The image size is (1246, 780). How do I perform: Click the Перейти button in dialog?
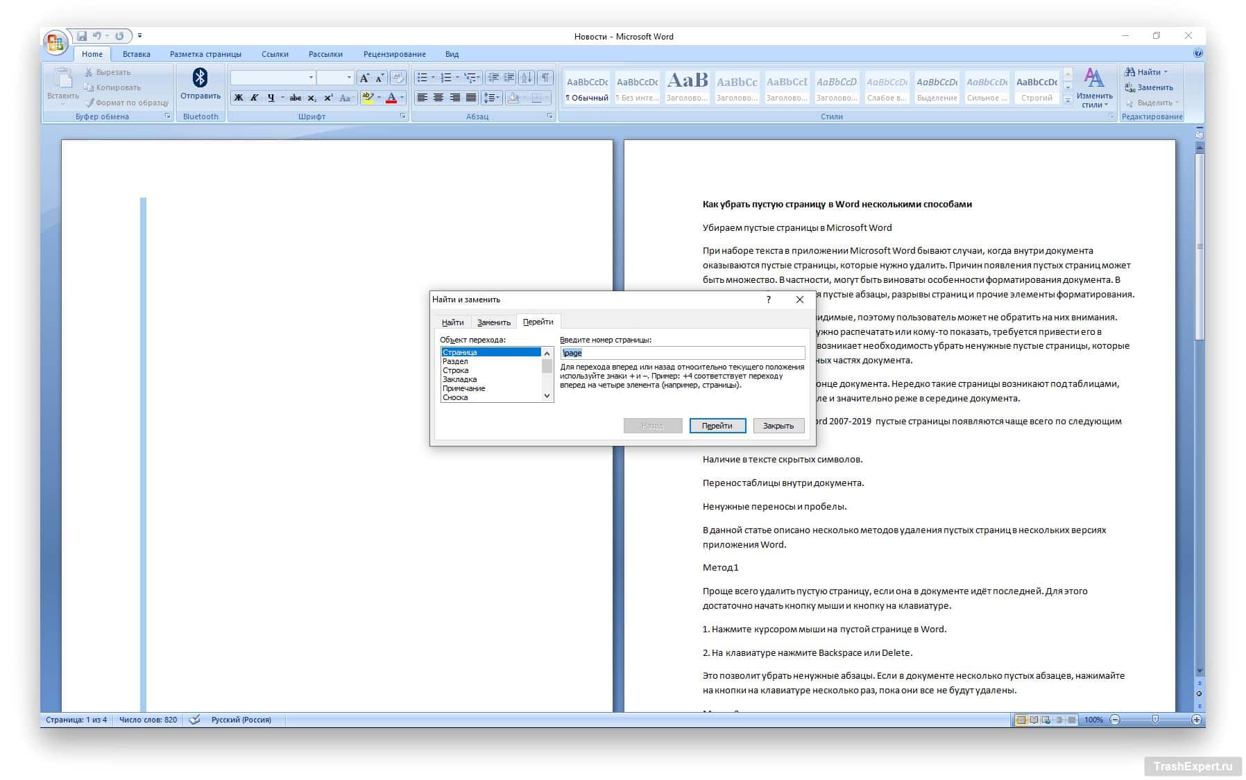(x=717, y=426)
